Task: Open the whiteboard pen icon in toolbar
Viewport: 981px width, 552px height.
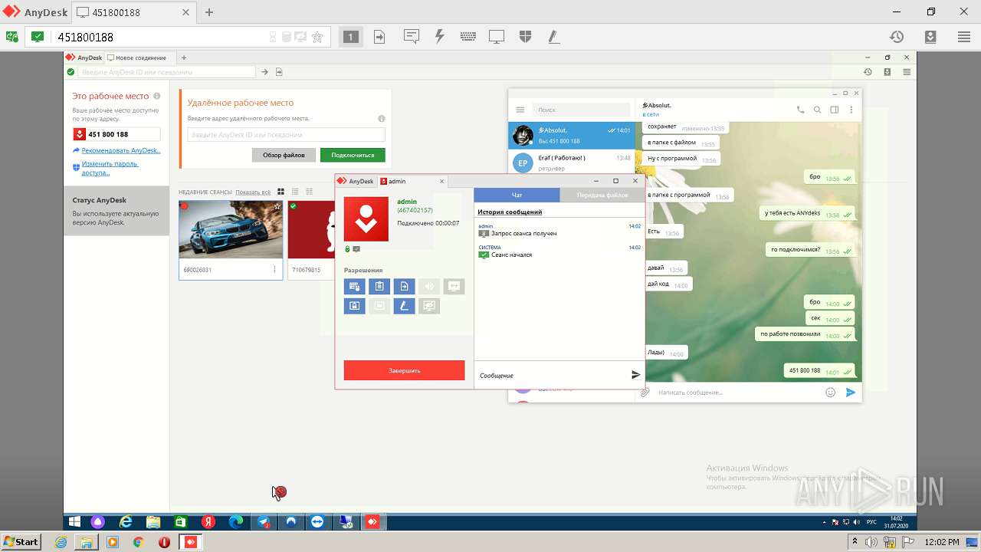Action: coord(553,36)
